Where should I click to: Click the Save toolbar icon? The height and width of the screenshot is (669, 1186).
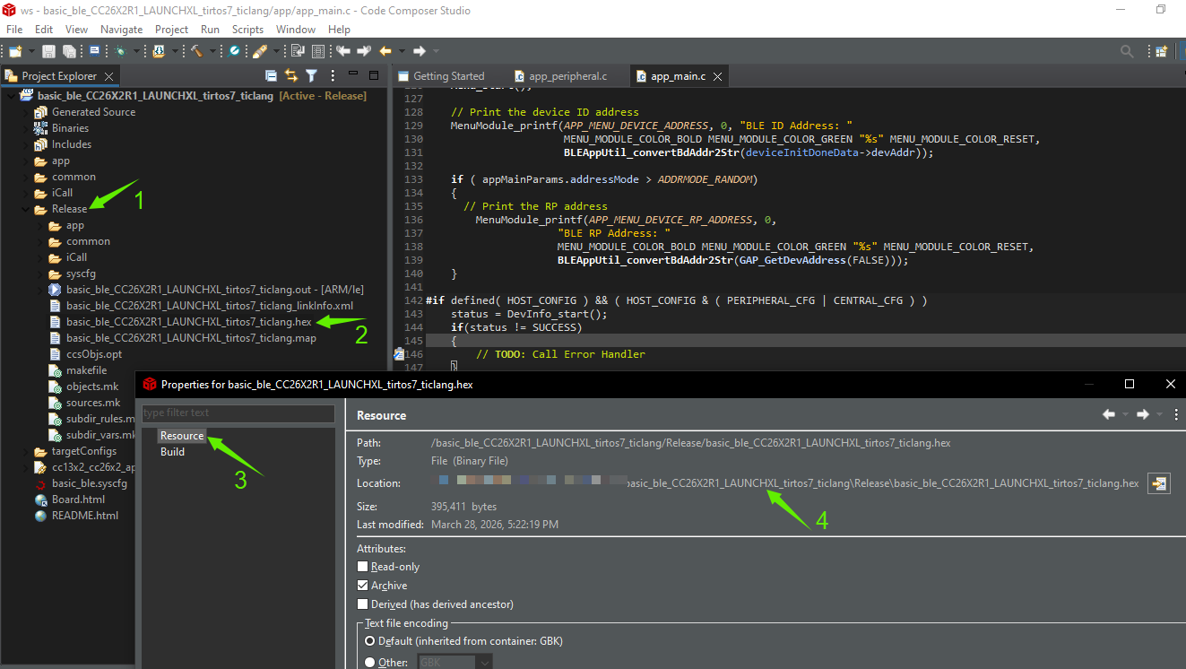tap(48, 51)
